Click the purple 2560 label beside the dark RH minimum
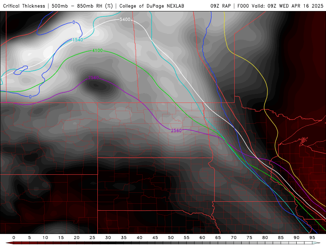The image size is (326, 245). click(93, 78)
